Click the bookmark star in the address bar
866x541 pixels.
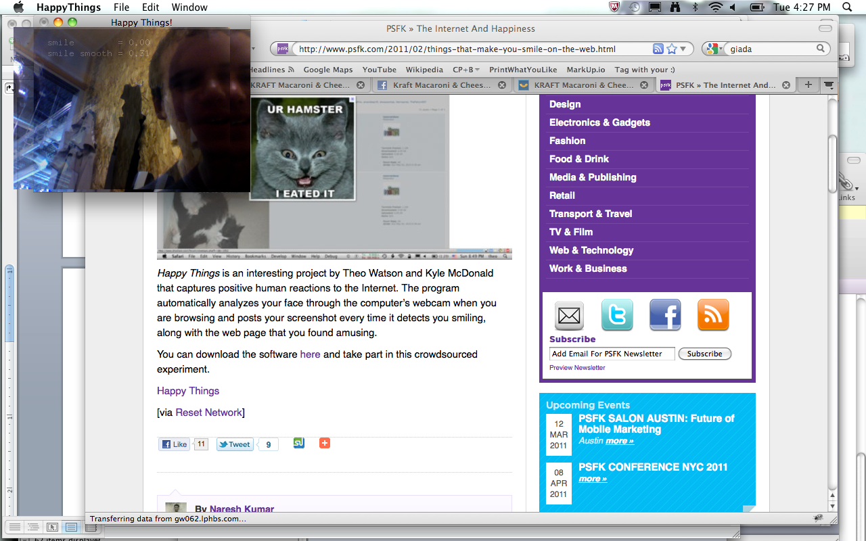[672, 49]
